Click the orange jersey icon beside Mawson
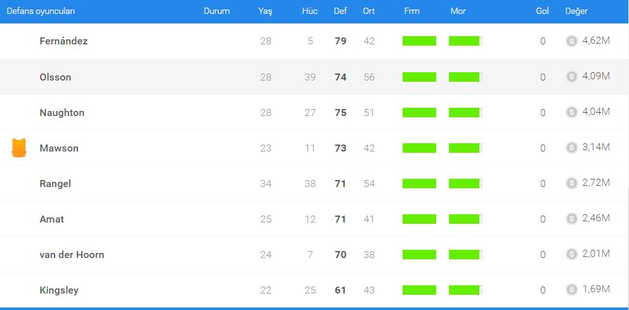The width and height of the screenshot is (629, 310). tap(19, 148)
